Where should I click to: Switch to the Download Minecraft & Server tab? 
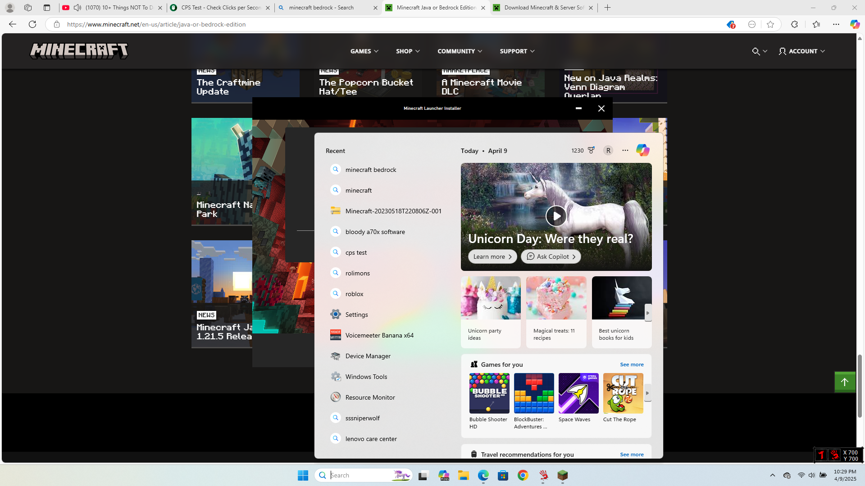tap(543, 8)
